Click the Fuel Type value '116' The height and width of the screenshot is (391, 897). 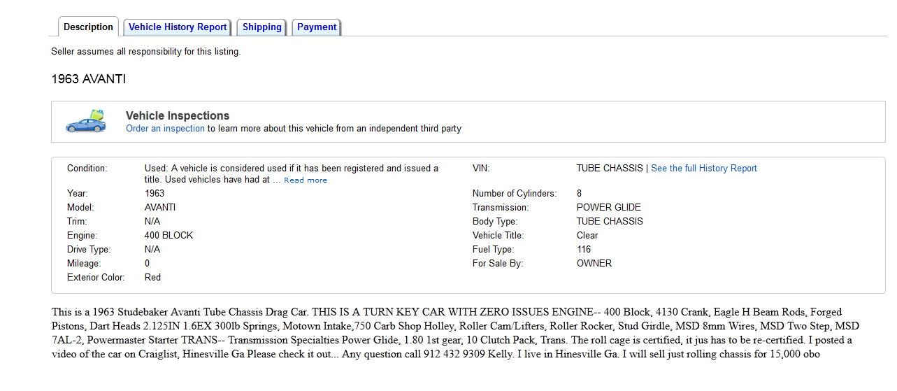pos(584,250)
